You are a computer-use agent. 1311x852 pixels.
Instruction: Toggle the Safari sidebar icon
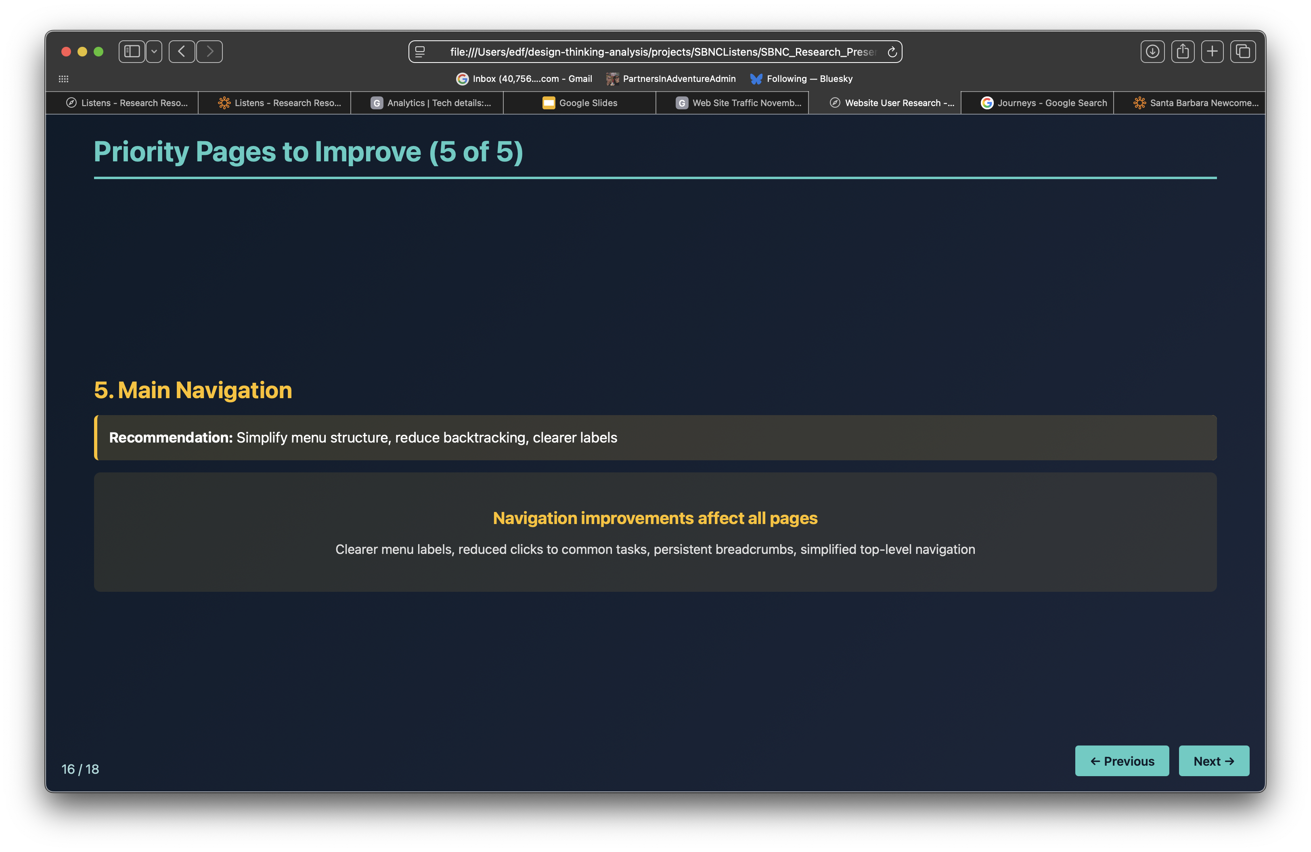(132, 52)
